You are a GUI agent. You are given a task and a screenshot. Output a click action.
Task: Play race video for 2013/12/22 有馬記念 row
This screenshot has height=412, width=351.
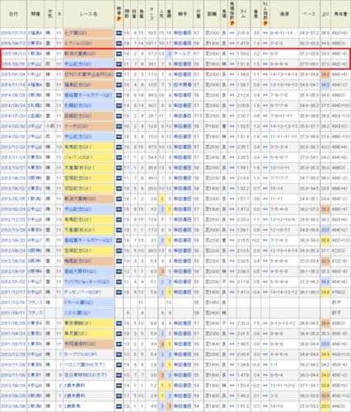(119, 147)
